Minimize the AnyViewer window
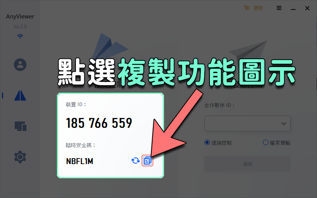Viewport: 317px width, 198px height. [293, 8]
